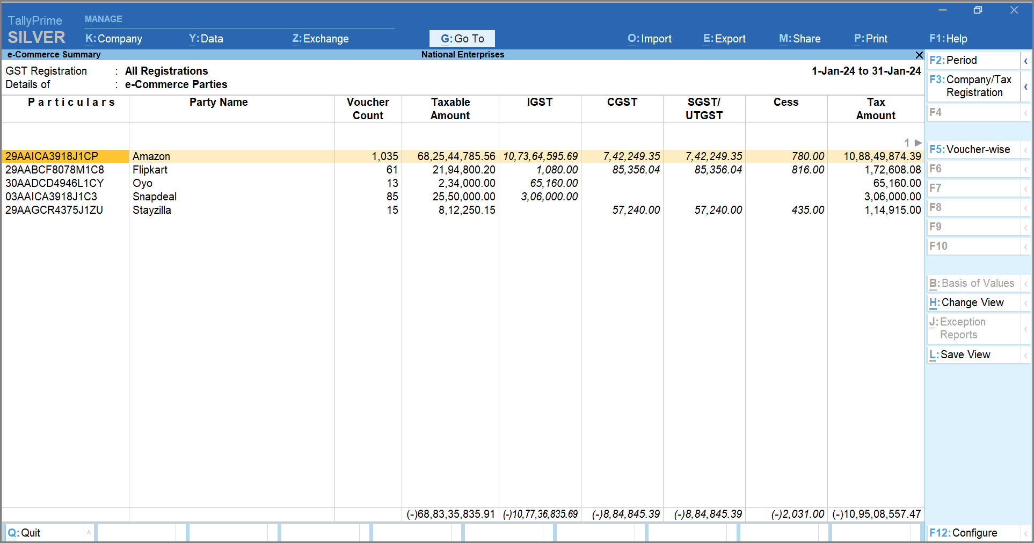Open the Y: Data menu
Screen dimensions: 1034x543
coord(206,39)
